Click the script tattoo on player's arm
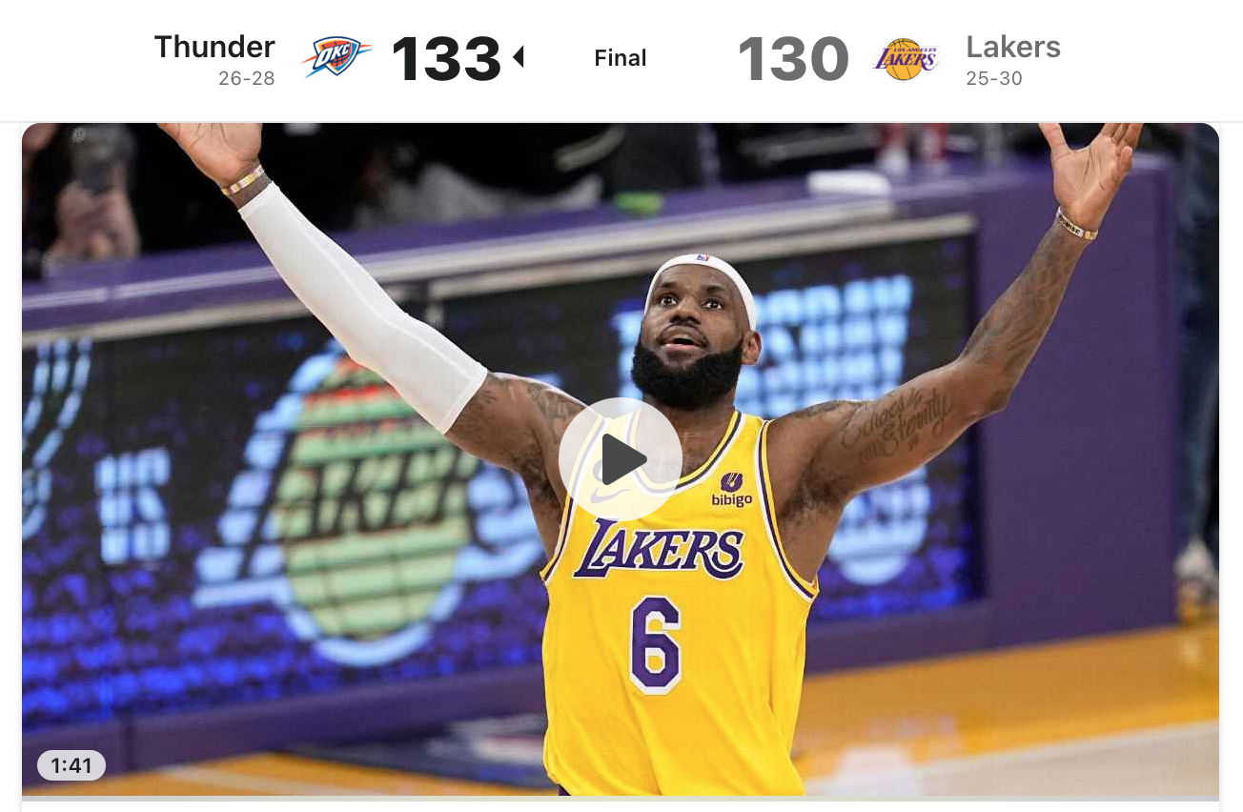The width and height of the screenshot is (1243, 812). coord(897,422)
